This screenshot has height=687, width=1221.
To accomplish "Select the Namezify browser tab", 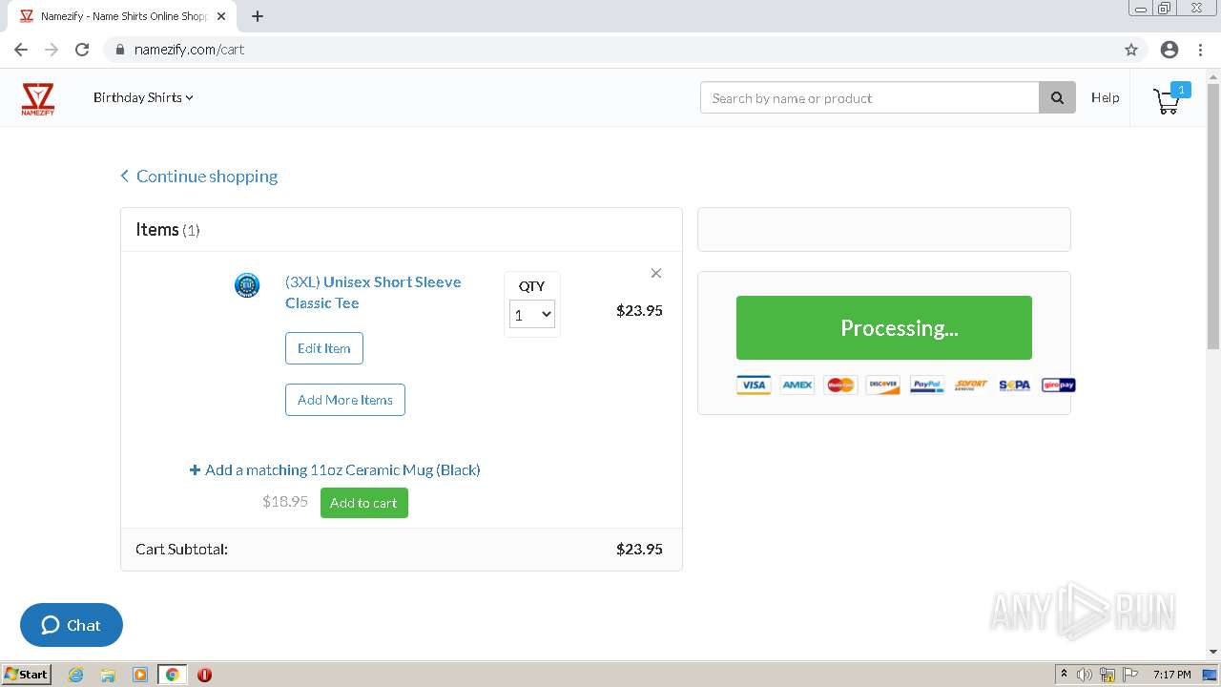I will [x=124, y=16].
